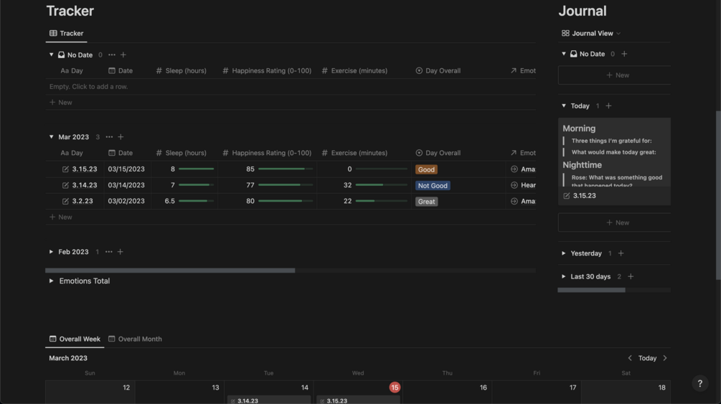Click the Not Good status tag
The height and width of the screenshot is (404, 721).
(x=432, y=185)
